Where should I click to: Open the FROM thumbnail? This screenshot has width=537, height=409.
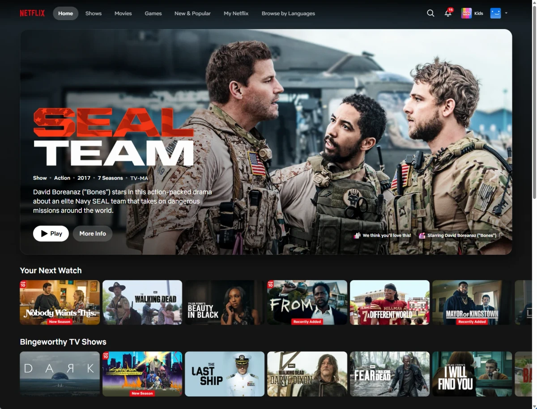307,302
